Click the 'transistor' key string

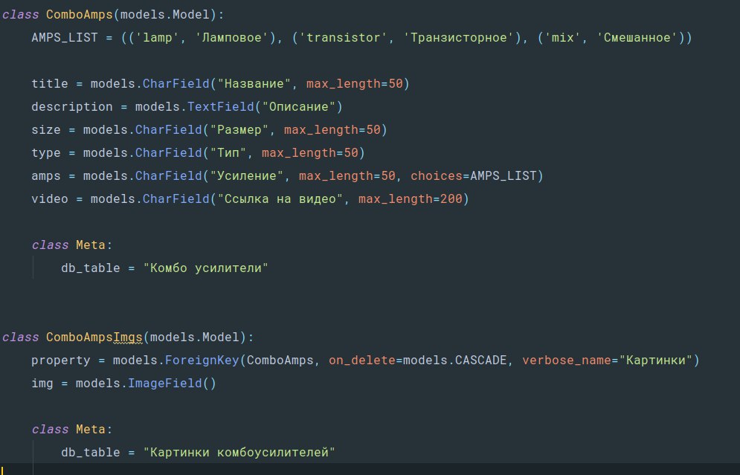click(x=343, y=38)
